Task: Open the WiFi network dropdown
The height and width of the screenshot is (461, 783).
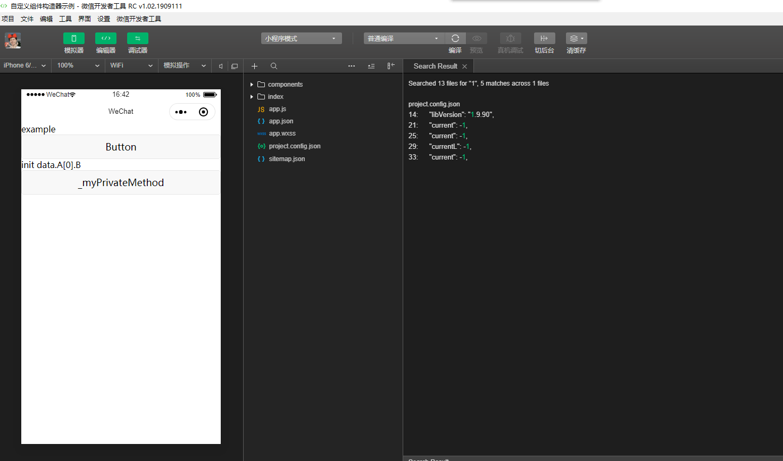Action: 131,65
